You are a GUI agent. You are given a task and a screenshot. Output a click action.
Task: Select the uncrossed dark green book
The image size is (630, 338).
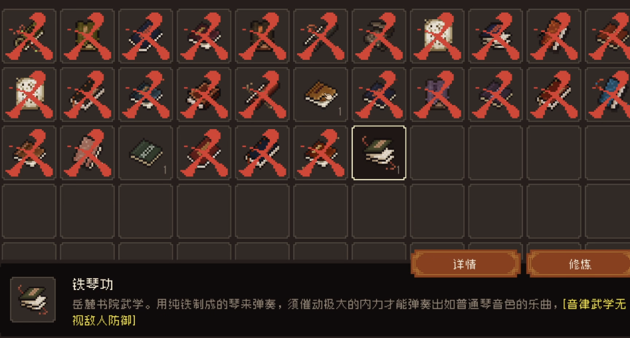coord(146,153)
